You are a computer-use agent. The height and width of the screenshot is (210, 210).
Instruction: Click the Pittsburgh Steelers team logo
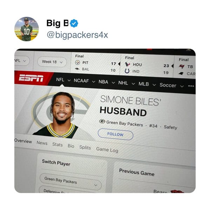[x=77, y=62]
